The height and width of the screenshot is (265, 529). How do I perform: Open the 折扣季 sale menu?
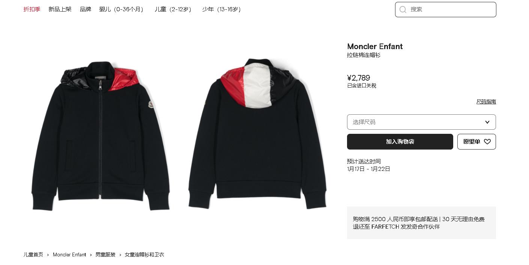point(32,9)
